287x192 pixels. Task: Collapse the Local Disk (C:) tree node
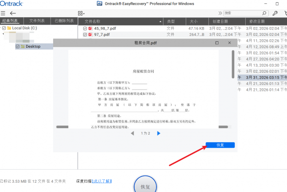(0, 28)
